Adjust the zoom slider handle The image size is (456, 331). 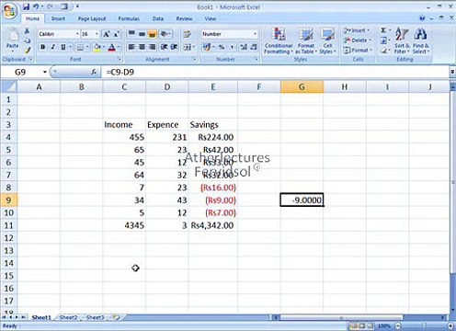pos(424,325)
